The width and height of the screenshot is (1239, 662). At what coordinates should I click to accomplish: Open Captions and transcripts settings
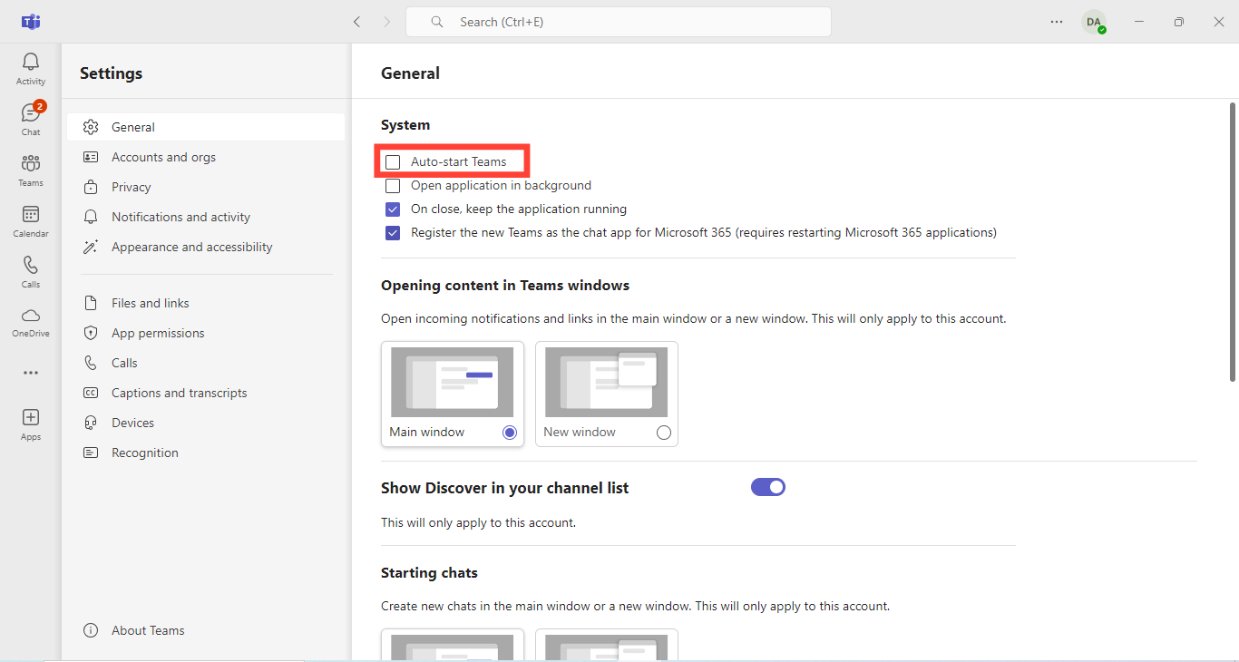206,393
